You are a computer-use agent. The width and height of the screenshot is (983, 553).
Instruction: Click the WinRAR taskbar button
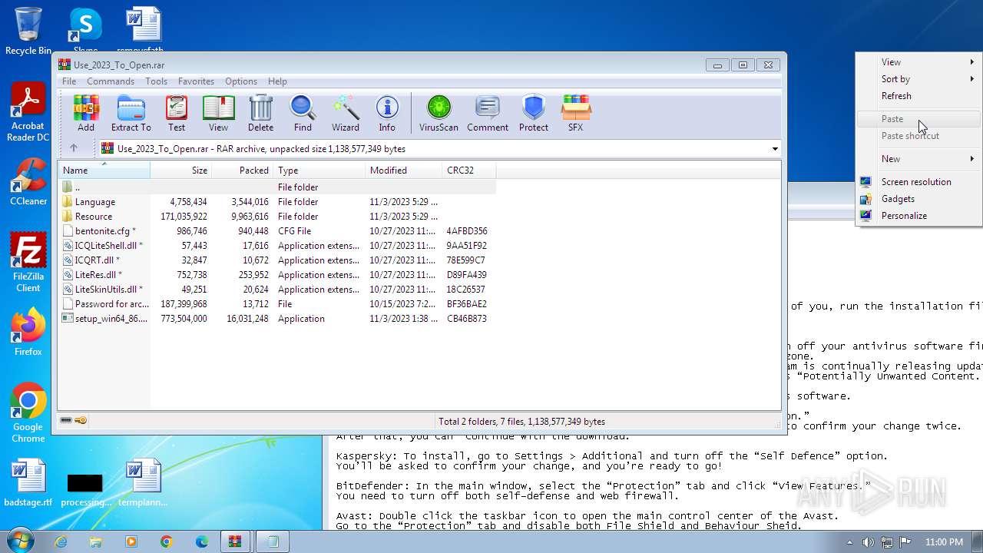pos(235,541)
